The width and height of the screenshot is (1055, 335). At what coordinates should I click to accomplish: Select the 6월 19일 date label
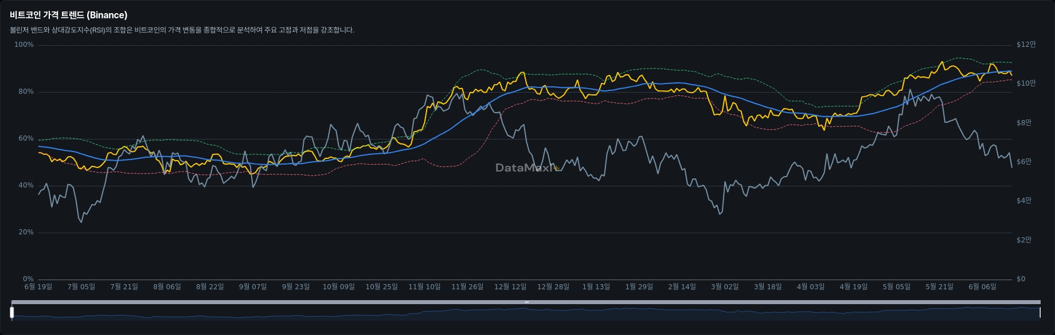point(38,286)
